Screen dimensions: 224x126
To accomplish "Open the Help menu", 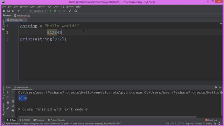I will (x=78, y=7).
